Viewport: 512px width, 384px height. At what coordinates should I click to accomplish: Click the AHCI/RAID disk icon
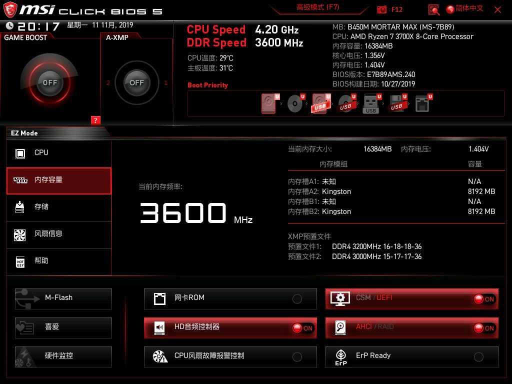pos(340,328)
